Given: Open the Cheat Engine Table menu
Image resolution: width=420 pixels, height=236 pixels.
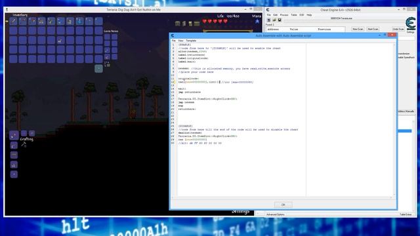Looking at the screenshot, I should click(294, 15).
